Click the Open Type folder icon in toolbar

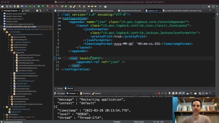tap(71, 6)
